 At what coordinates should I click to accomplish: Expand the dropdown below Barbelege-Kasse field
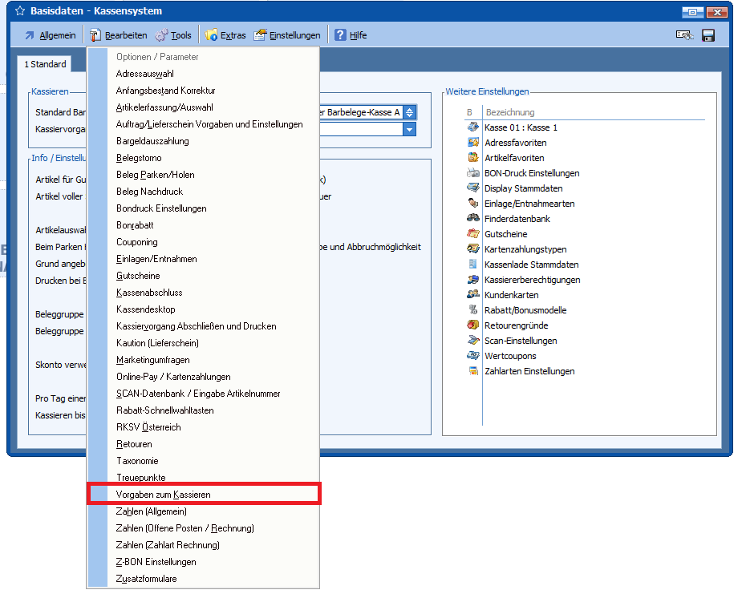(x=409, y=129)
